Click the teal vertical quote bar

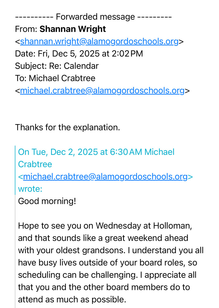pos(15,170)
